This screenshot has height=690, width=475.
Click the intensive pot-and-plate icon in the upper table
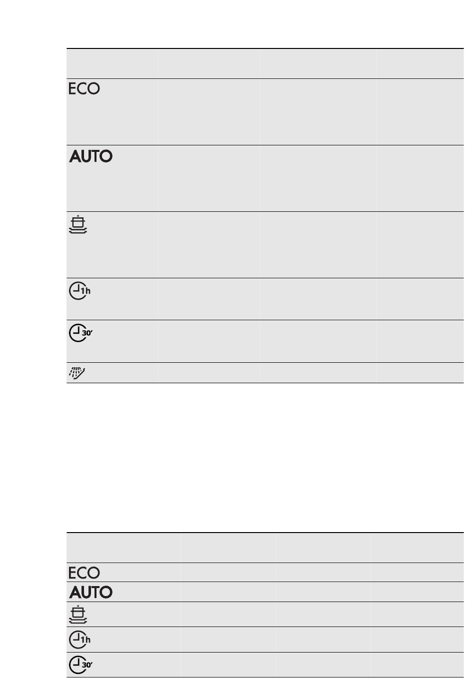tap(78, 225)
